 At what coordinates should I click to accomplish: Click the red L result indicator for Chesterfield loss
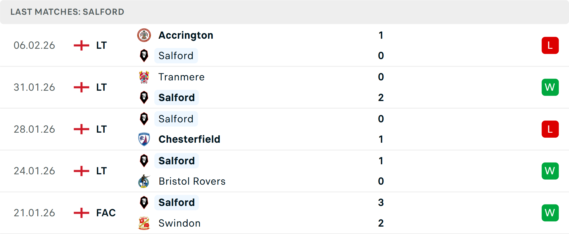550,129
